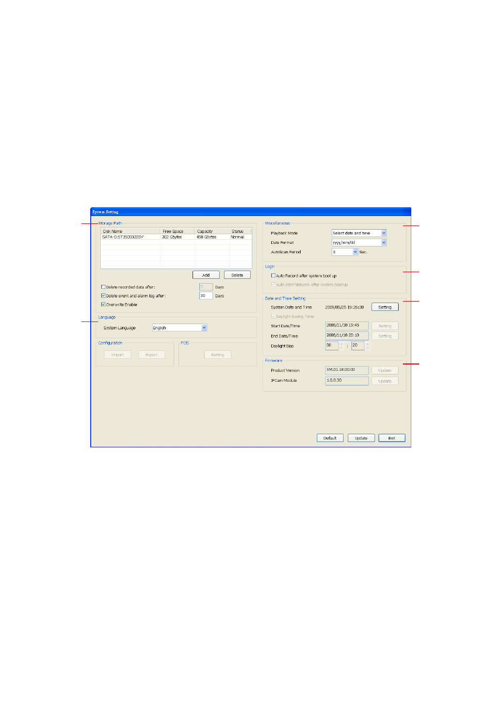
Task: Uncheck 'Delete event and alarm log after'
Action: click(x=103, y=296)
